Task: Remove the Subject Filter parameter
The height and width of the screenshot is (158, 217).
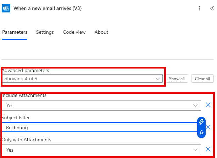Action: point(208,127)
